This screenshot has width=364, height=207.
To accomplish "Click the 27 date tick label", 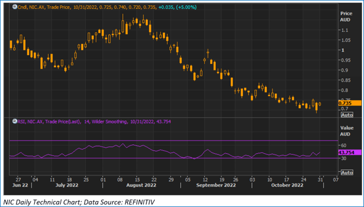I will [18, 180].
